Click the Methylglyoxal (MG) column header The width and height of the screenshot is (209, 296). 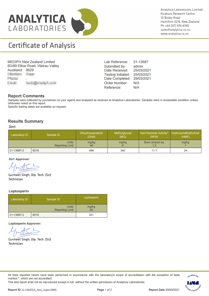pos(123,135)
